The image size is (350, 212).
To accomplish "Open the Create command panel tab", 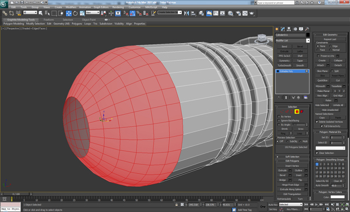I will pyautogui.click(x=277, y=29).
